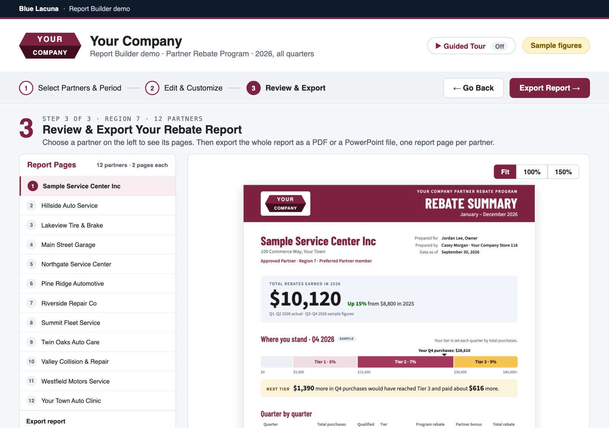
Task: Click the Tier 3 · 9% bar segment
Action: tap(486, 362)
